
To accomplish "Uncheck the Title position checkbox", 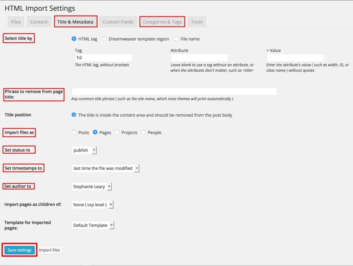I will pos(74,115).
